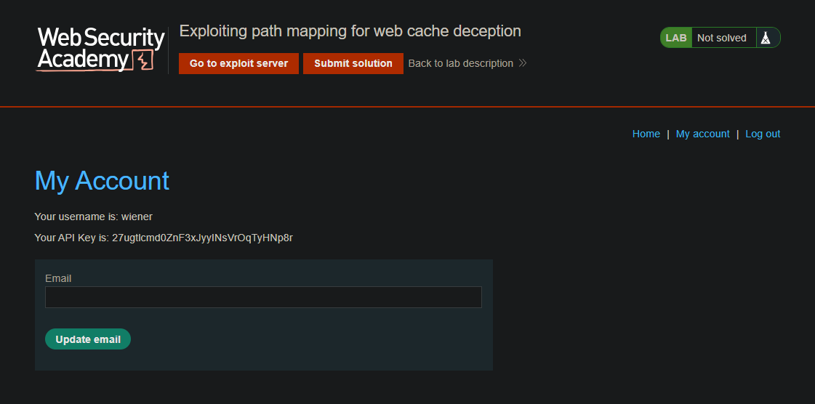The height and width of the screenshot is (404, 815).
Task: Focus the Email input field
Action: point(263,297)
